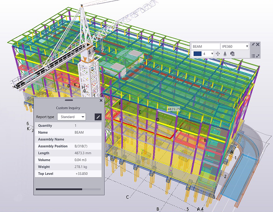Image resolution: width=273 pixels, height=212 pixels.
Task: Close the Custom Inquiry panel
Action: [101, 100]
